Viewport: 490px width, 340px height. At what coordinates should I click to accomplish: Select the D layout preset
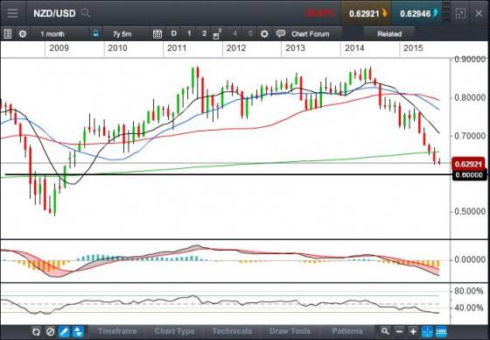coord(174,33)
